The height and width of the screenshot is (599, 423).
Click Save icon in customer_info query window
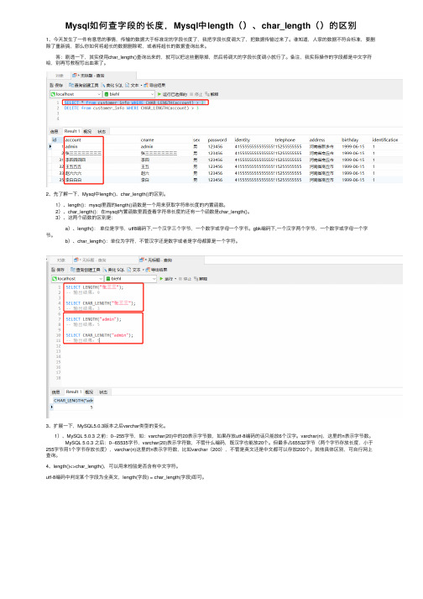tap(56, 85)
